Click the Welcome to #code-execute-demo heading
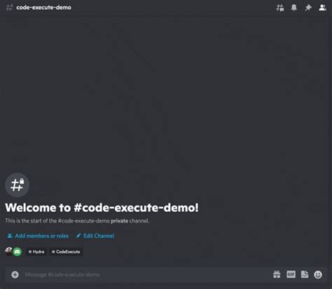 click(x=102, y=208)
